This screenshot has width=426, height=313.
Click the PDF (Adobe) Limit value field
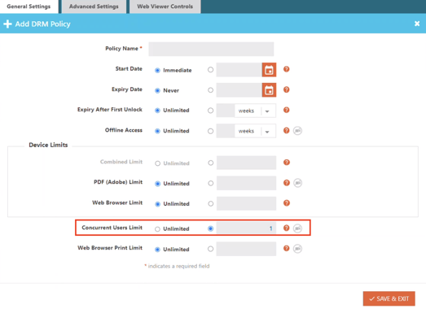[x=247, y=183]
